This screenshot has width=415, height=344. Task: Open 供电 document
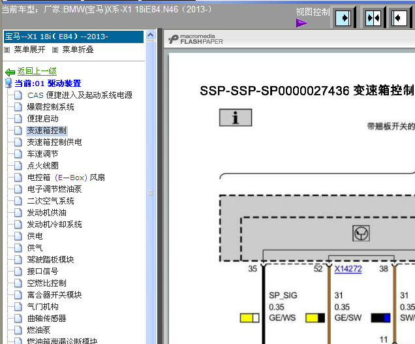pos(35,236)
